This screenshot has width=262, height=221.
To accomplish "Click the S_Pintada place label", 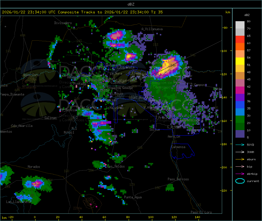I will tap(78, 84).
